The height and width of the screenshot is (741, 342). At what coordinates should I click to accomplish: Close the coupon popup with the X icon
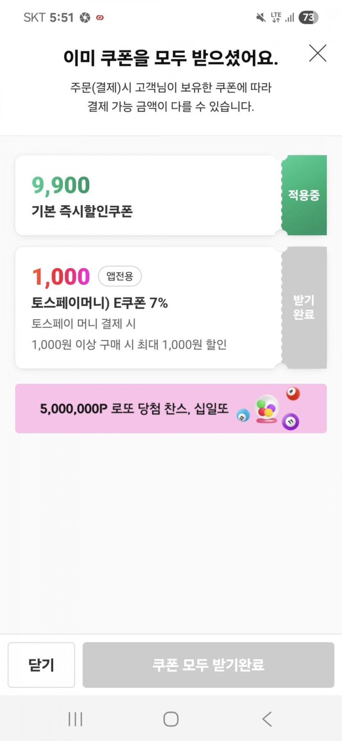317,53
